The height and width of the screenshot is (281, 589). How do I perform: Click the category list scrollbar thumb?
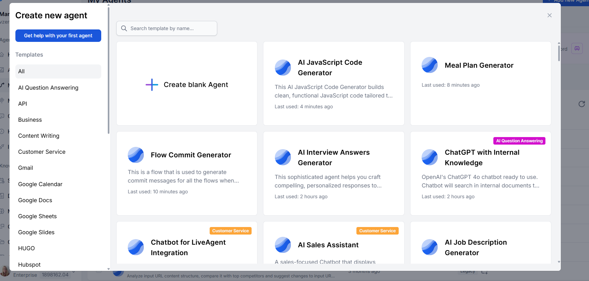(x=108, y=70)
